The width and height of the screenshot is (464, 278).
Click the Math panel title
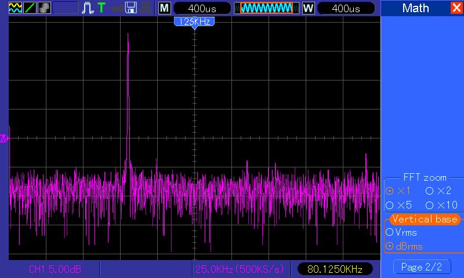pyautogui.click(x=415, y=8)
